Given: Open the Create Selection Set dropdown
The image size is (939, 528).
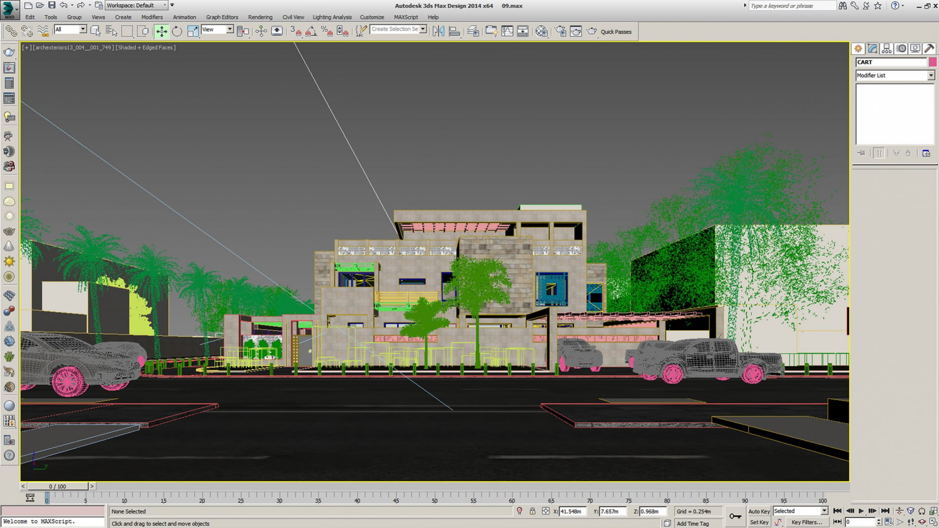Looking at the screenshot, I should coord(423,29).
